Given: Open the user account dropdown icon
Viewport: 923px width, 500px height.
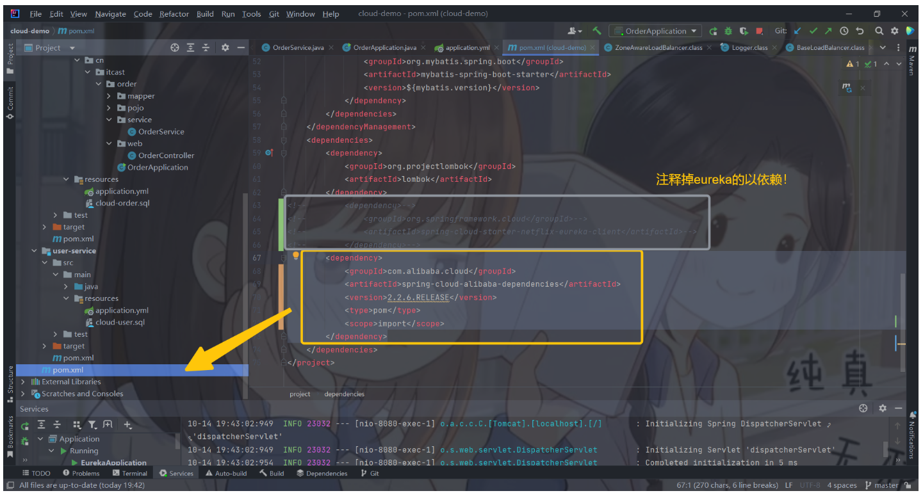Looking at the screenshot, I should point(575,31).
